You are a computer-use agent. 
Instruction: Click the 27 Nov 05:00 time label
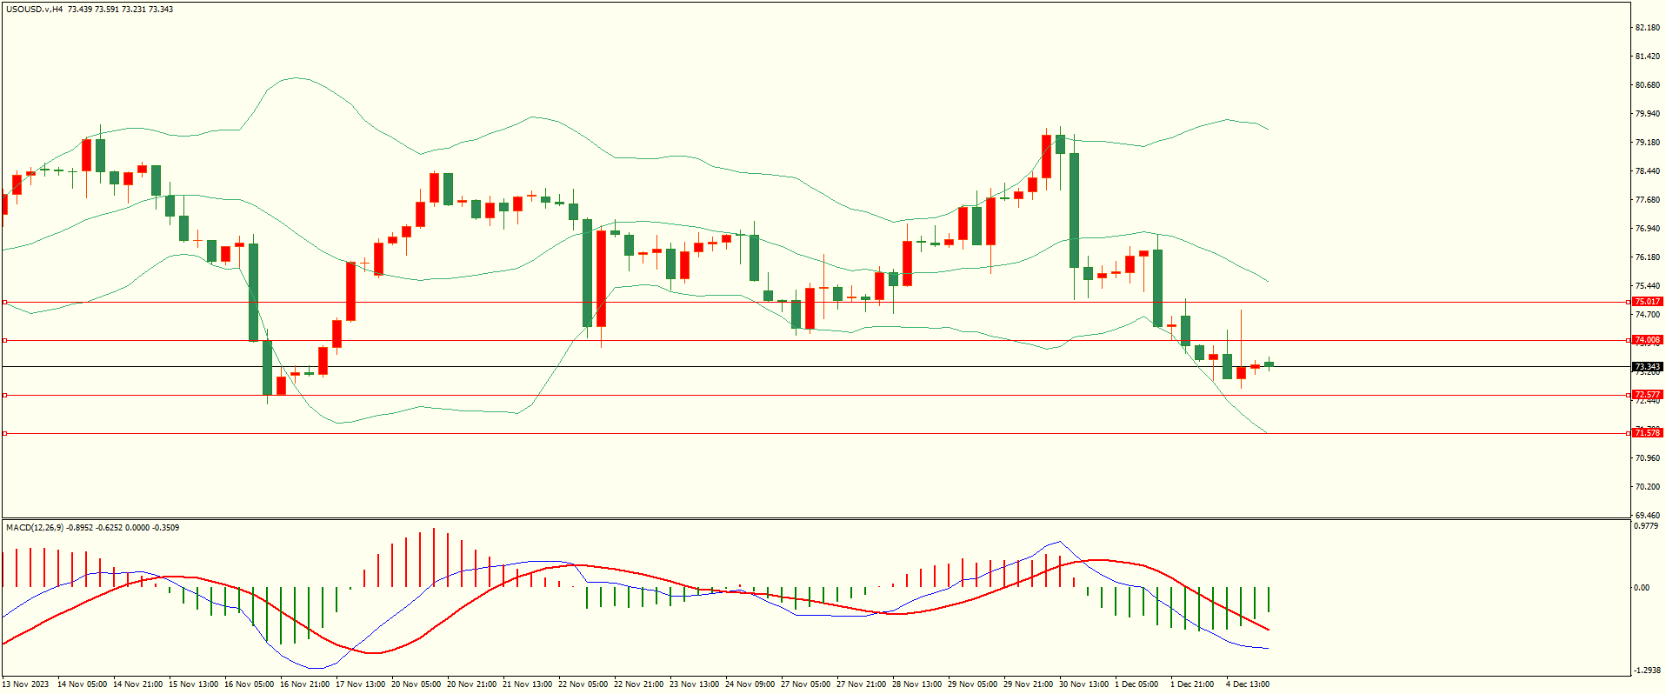(x=805, y=684)
